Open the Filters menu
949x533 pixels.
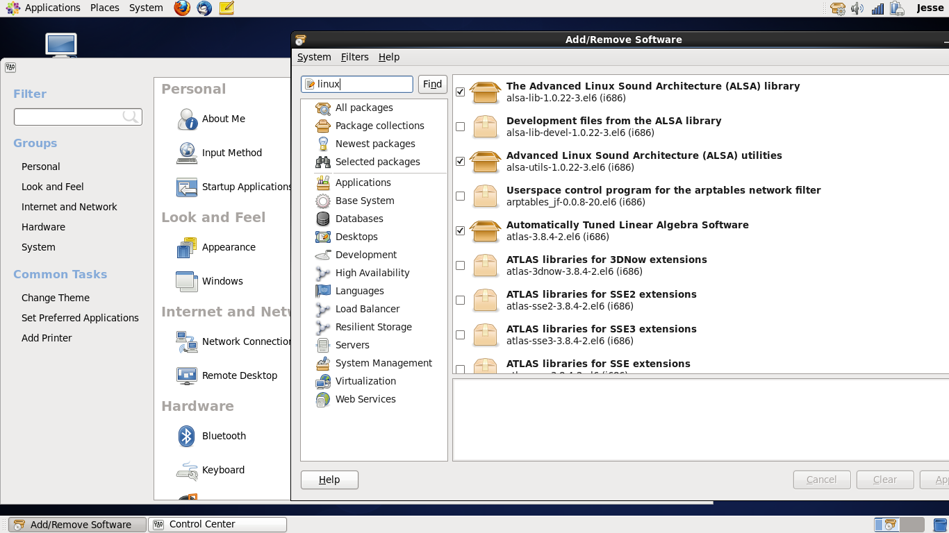point(354,57)
